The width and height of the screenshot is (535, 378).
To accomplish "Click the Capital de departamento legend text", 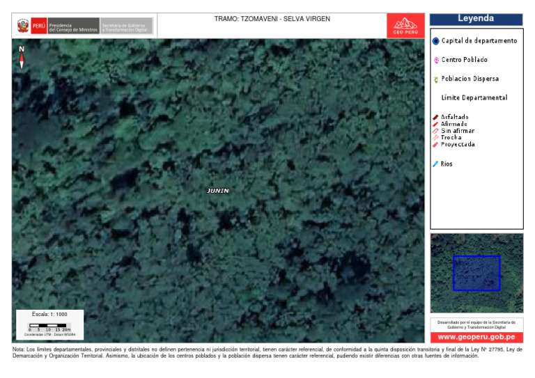I will (x=479, y=41).
